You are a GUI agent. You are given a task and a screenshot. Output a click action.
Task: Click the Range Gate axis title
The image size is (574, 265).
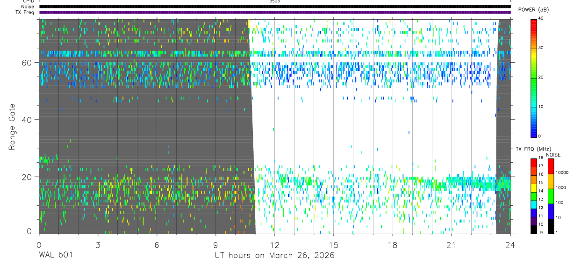(12, 127)
